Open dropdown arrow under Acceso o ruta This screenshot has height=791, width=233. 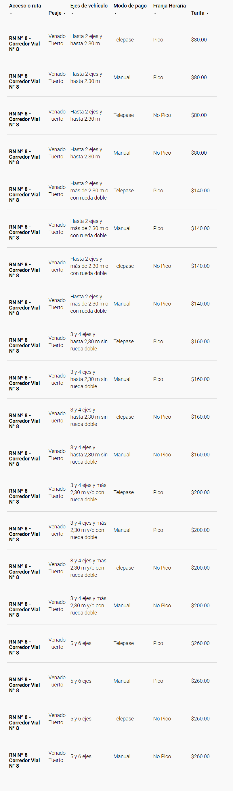click(x=11, y=13)
